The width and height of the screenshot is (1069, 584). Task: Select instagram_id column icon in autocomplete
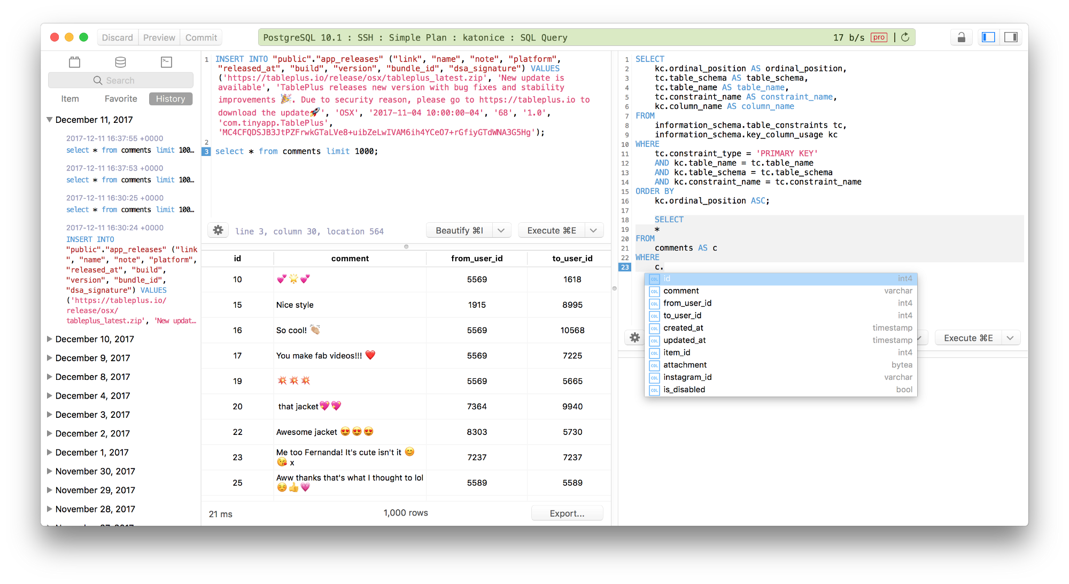654,377
